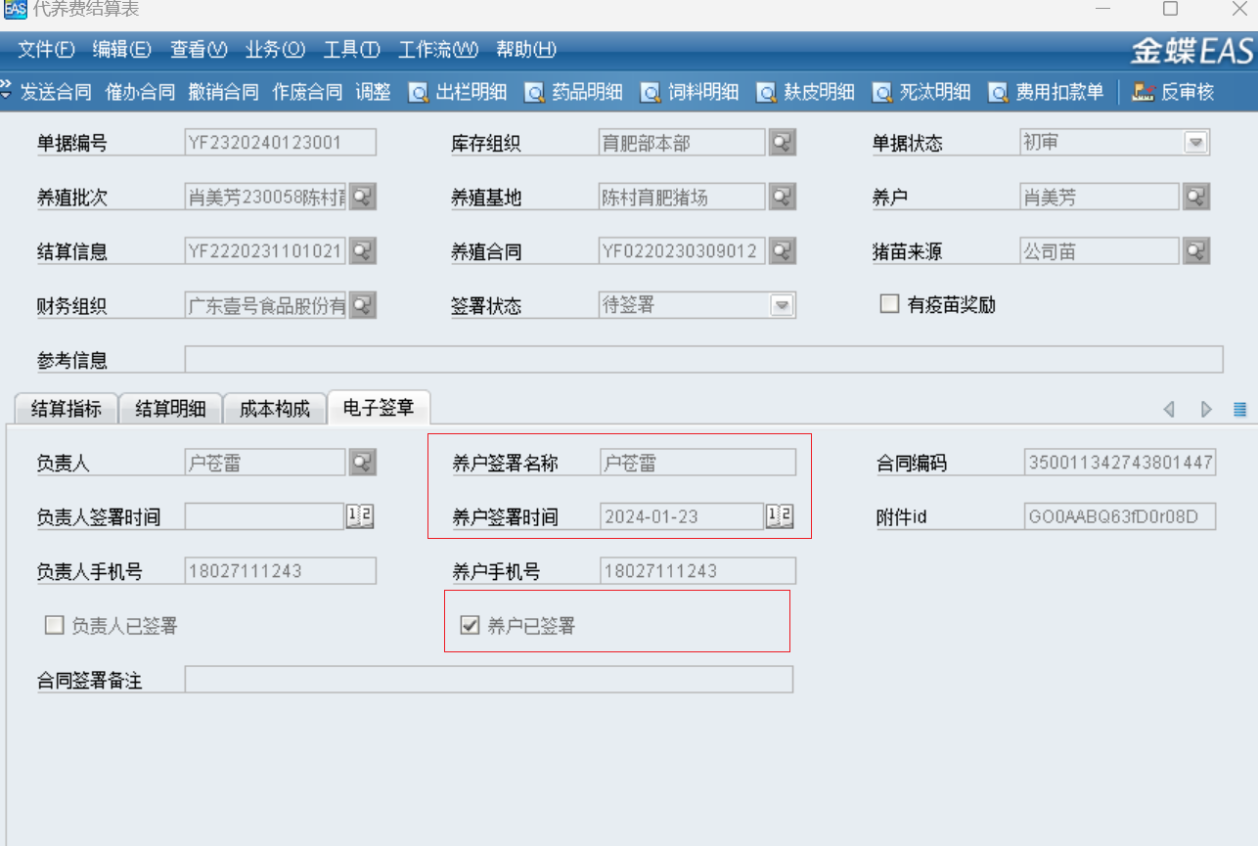Click the 合同签署备注 input field
This screenshot has height=846, width=1258.
click(488, 680)
